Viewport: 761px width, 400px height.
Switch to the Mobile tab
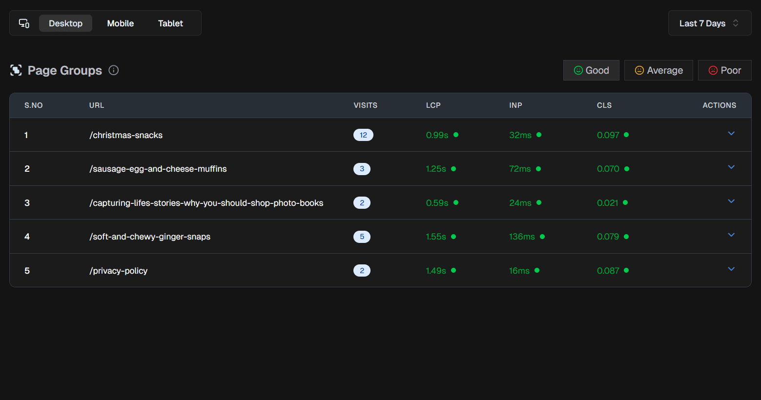click(x=121, y=23)
